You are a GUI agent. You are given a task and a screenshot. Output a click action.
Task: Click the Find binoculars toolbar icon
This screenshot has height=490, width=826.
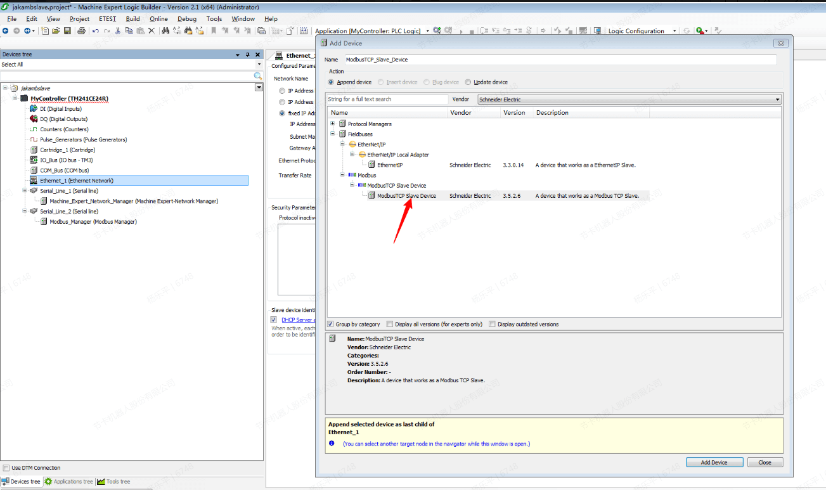[165, 31]
